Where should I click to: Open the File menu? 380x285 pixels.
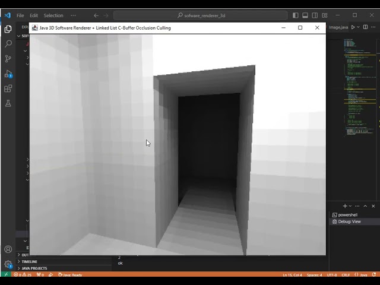click(x=20, y=15)
